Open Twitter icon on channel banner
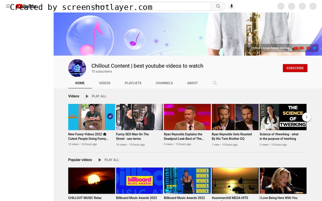The width and height of the screenshot is (322, 201). 314,48
